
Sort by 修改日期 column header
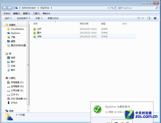click(x=84, y=24)
